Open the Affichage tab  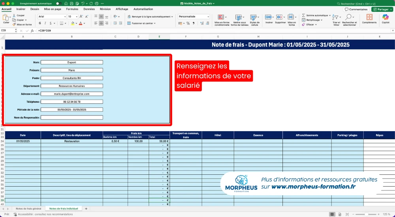[122, 9]
